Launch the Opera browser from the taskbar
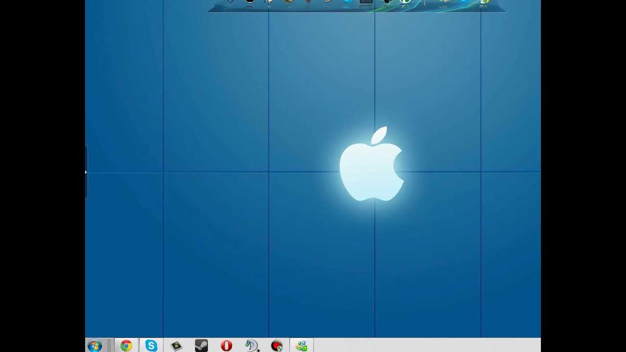Screen dimensions: 626x352 coord(226,346)
